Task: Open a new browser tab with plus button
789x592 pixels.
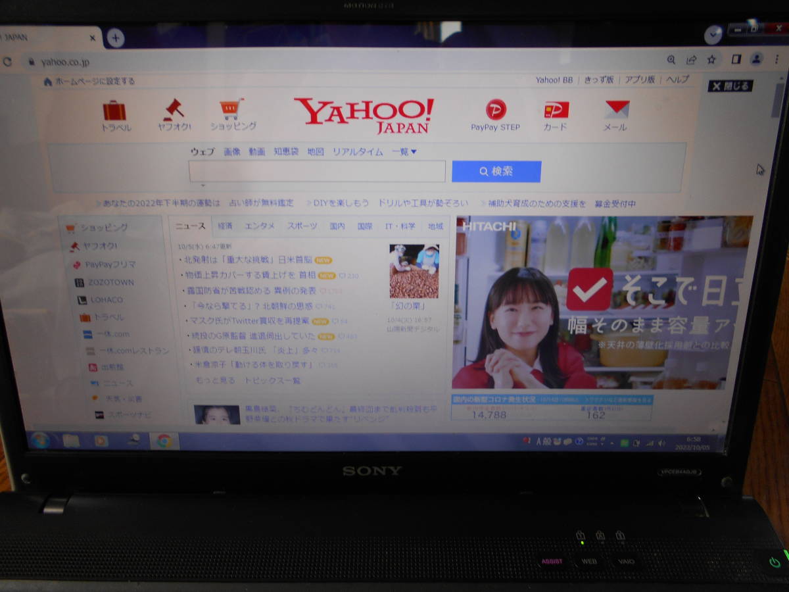Action: (116, 37)
